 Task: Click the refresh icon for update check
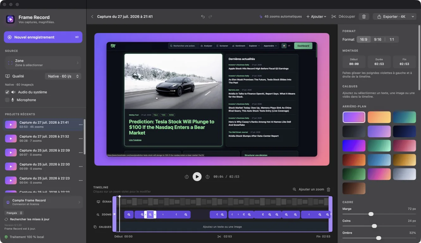(x=6, y=219)
